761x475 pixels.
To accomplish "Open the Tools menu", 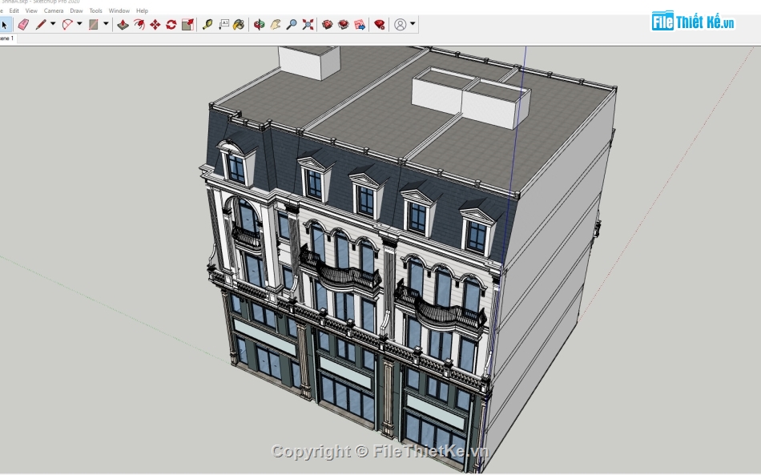I will (x=95, y=10).
